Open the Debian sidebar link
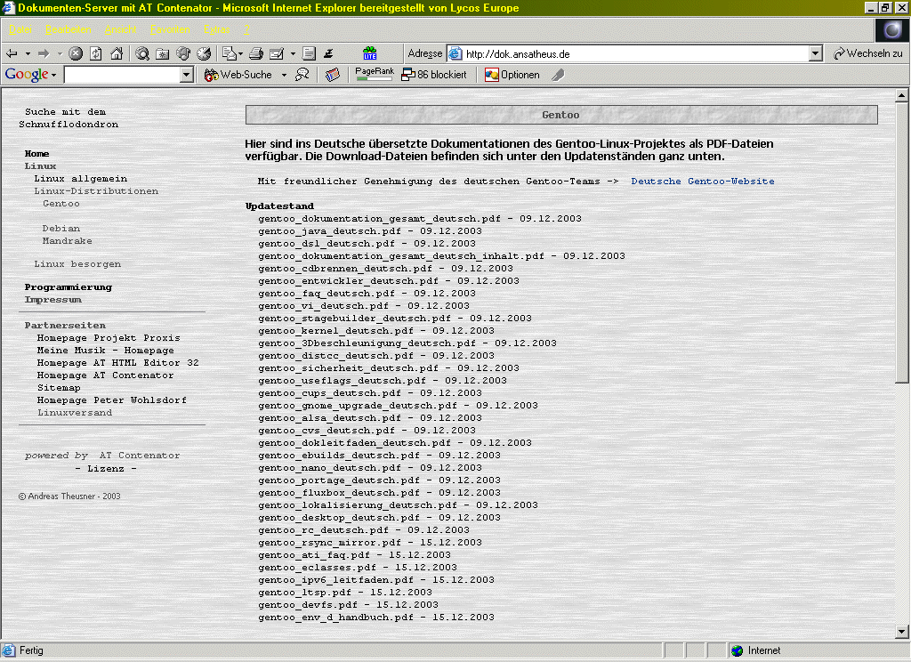Screen dimensions: 911x662 pyautogui.click(x=61, y=229)
